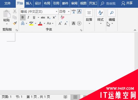Click the Grow Font icon
Image resolution: width=138 pixels, height=100 pixels.
pos(60,23)
